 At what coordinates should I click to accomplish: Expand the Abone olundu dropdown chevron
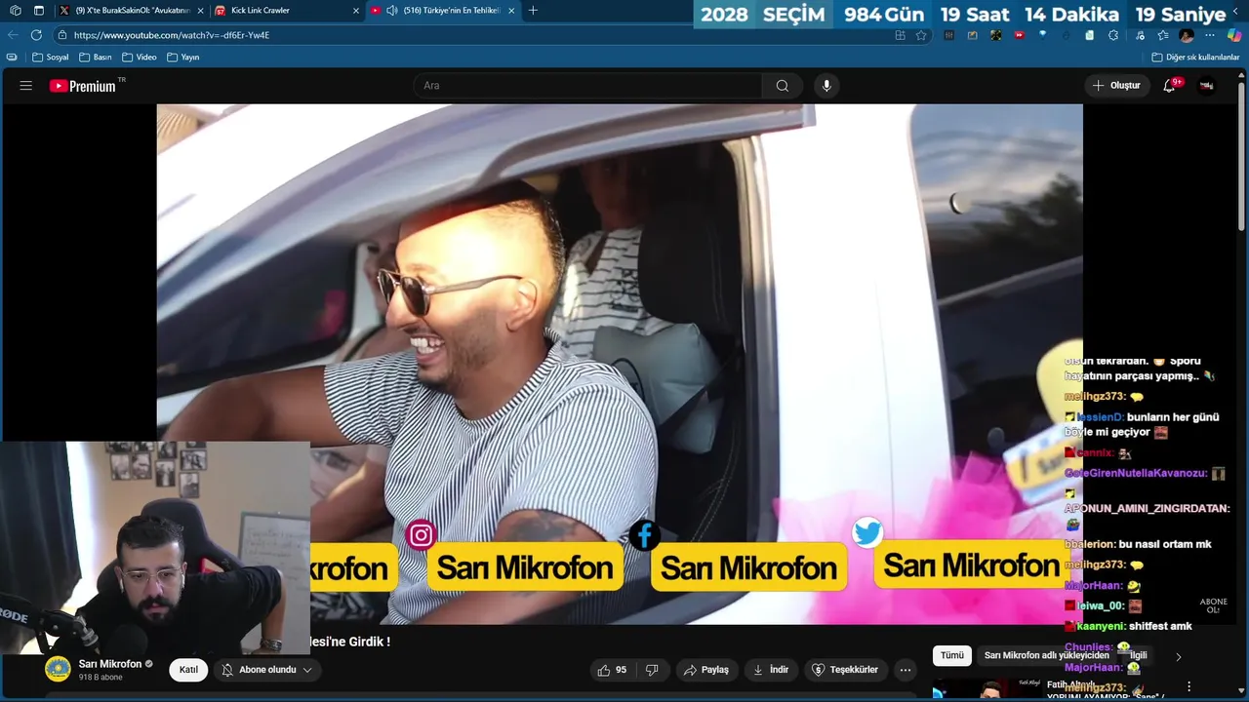coord(307,670)
